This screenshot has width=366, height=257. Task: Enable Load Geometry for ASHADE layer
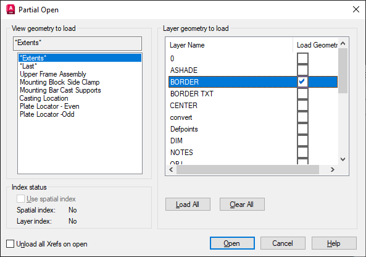point(302,70)
